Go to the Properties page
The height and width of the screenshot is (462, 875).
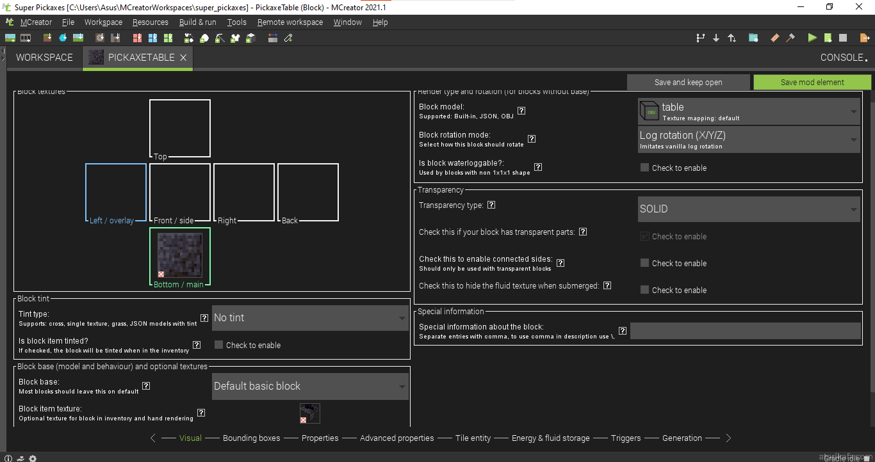pyautogui.click(x=320, y=438)
